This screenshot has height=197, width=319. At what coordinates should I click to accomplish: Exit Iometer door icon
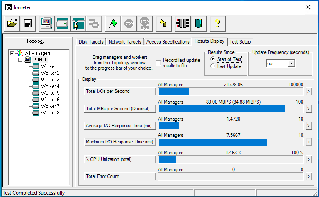(x=198, y=23)
